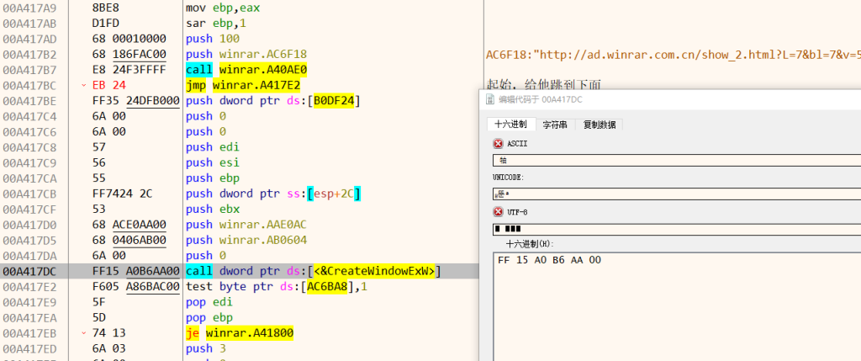Click the jump arrow next to 74 13
Image resolution: width=861 pixels, height=361 pixels.
(82, 332)
